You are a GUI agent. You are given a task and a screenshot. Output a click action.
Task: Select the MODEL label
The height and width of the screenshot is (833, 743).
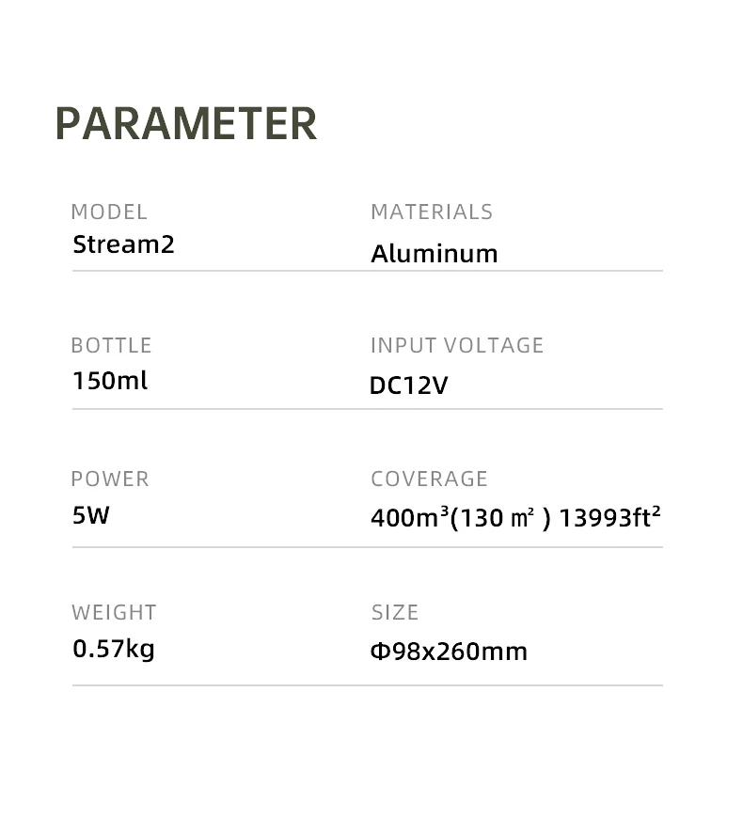(x=109, y=212)
